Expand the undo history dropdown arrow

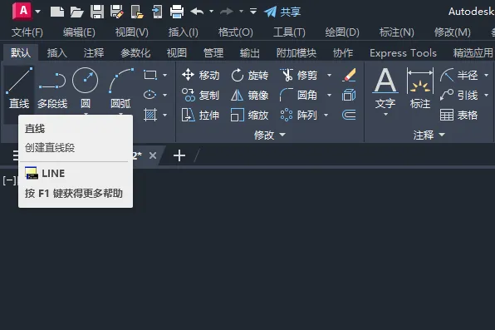coord(211,12)
